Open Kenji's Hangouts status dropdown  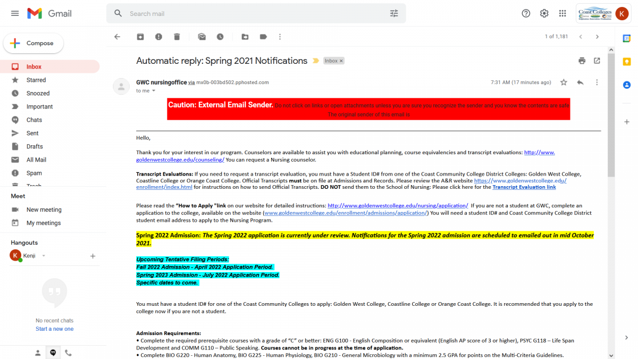tap(44, 256)
